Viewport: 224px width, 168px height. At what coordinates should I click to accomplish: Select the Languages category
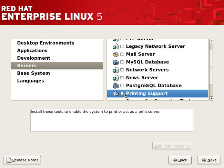click(x=57, y=81)
